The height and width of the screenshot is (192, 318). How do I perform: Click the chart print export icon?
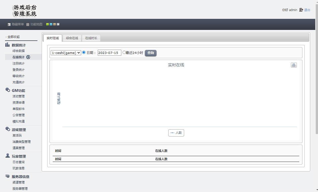coord(294,65)
